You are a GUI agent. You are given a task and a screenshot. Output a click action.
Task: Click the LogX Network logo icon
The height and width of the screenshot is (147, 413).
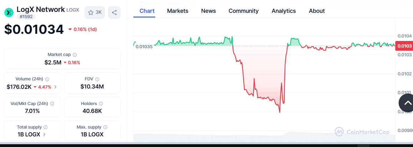click(8, 13)
